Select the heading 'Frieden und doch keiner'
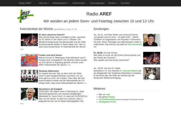The image size is (181, 113). click(50, 55)
